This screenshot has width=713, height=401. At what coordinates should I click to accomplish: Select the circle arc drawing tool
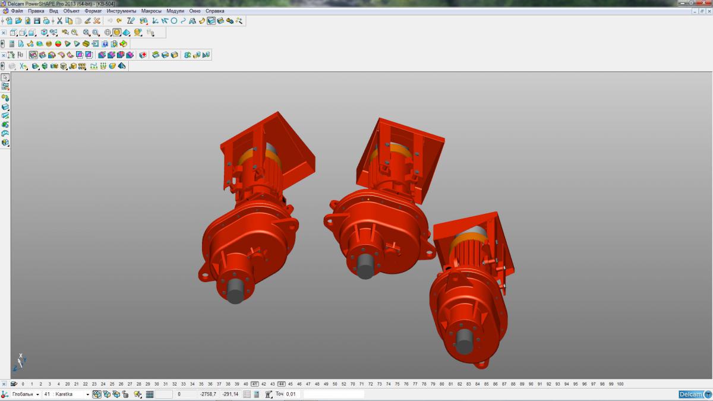[x=174, y=21]
